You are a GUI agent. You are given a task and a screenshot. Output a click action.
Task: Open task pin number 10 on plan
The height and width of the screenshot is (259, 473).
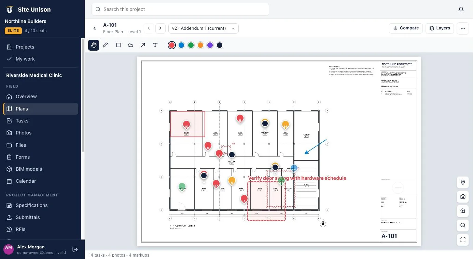pos(186,125)
